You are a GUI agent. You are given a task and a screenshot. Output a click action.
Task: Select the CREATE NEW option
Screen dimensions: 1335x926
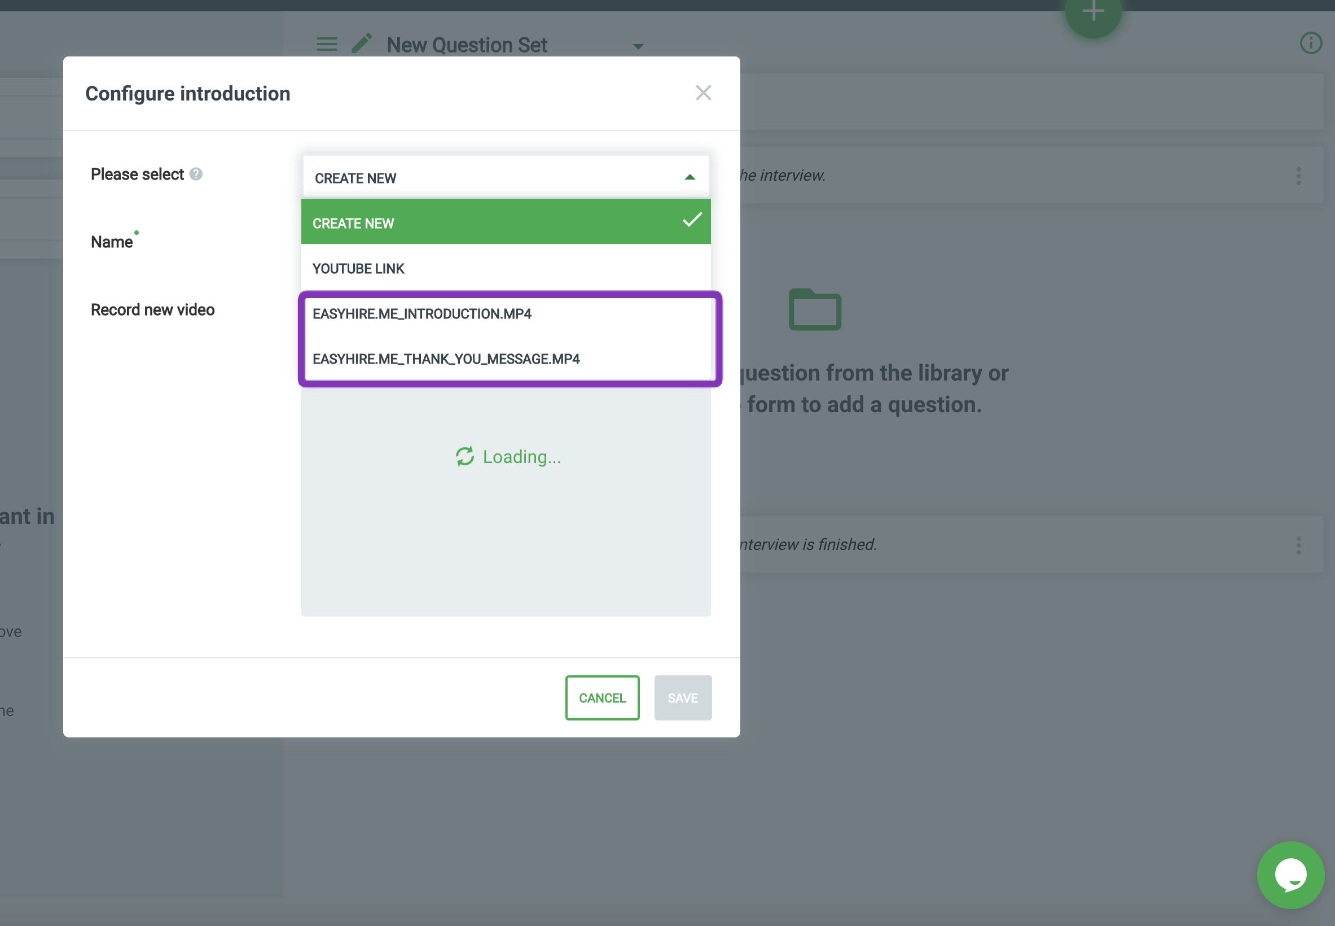(353, 224)
